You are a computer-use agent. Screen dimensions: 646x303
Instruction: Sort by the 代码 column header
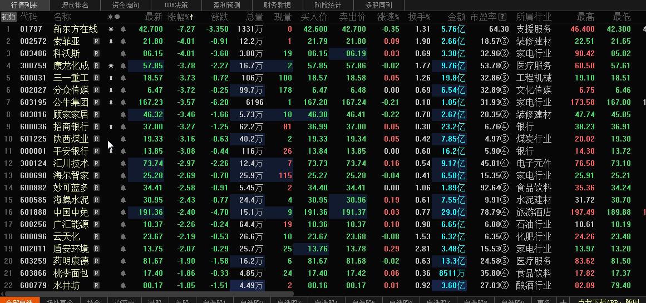coord(29,17)
